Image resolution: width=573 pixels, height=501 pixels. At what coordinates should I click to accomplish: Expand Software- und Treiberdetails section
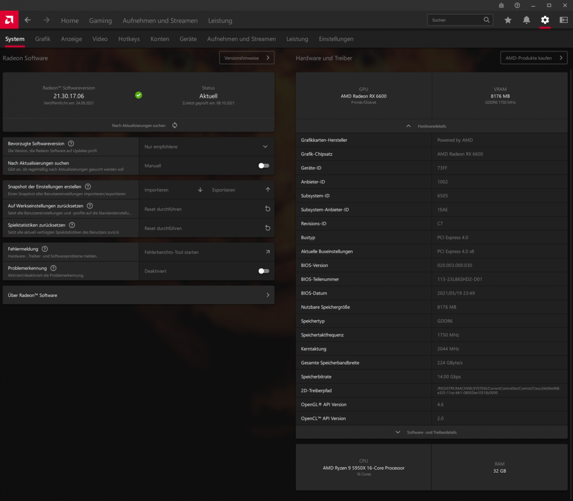[x=431, y=433]
